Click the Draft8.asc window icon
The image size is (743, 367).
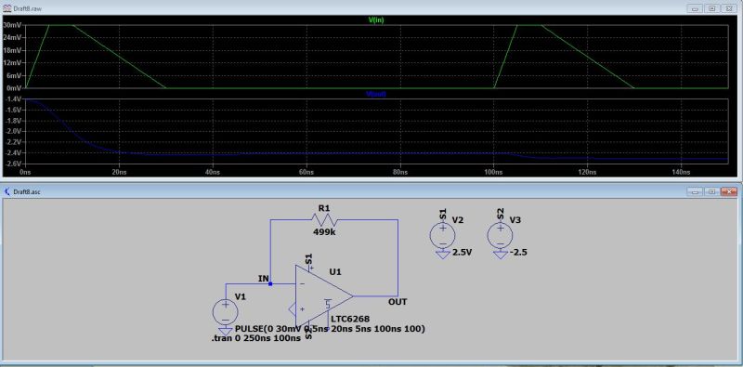[7, 191]
